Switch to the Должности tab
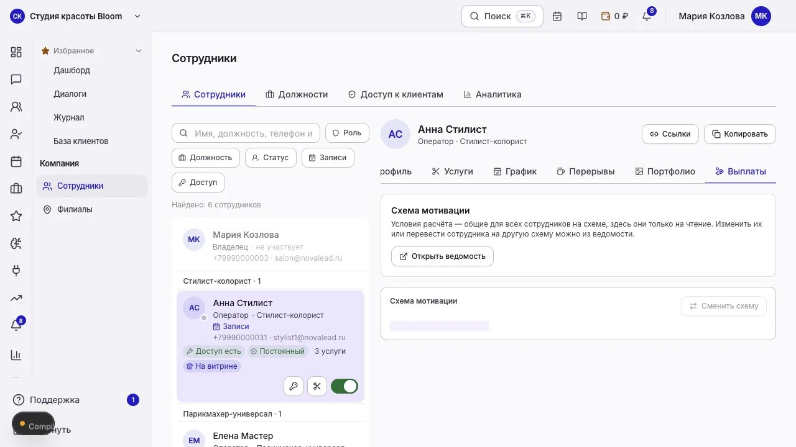796x447 pixels. click(x=297, y=94)
